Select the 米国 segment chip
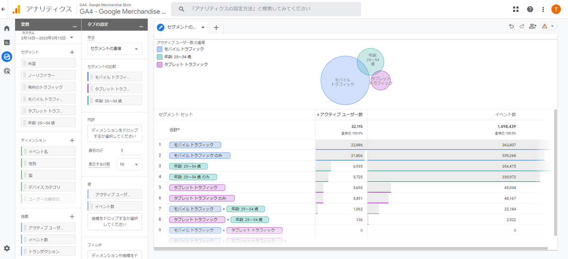 [48, 63]
